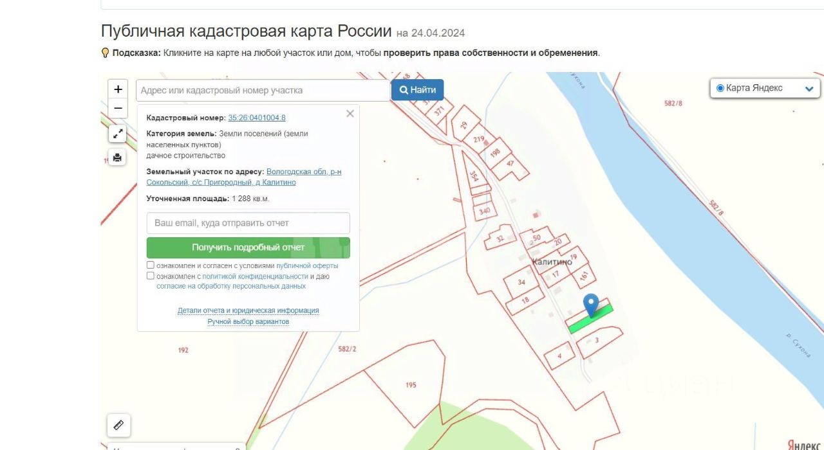
Task: Focus the address or cadastral number field
Action: click(263, 90)
